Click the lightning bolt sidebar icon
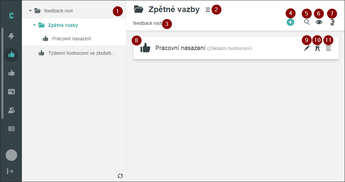Viewport: 345px width, 182px height. [x=11, y=36]
